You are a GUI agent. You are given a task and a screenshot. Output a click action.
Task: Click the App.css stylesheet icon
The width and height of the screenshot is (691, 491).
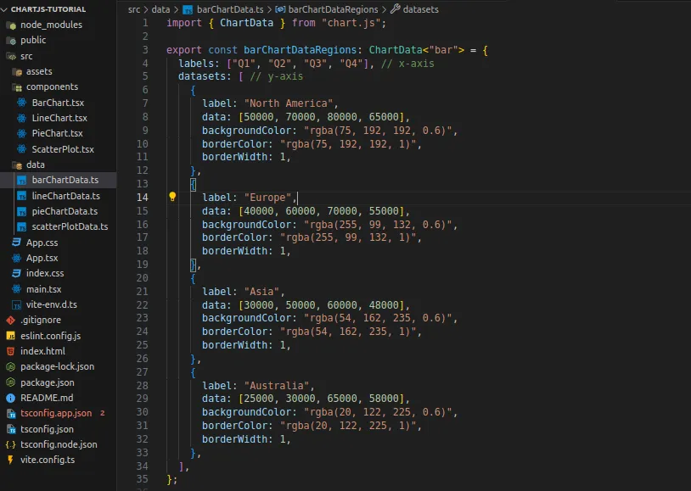16,243
